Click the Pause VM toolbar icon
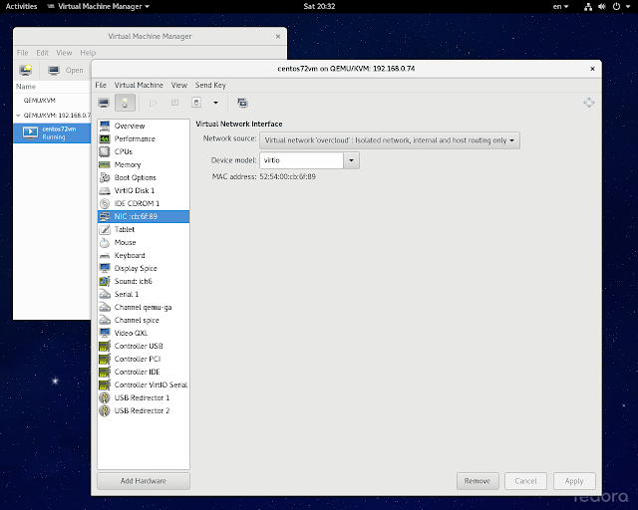 click(175, 103)
